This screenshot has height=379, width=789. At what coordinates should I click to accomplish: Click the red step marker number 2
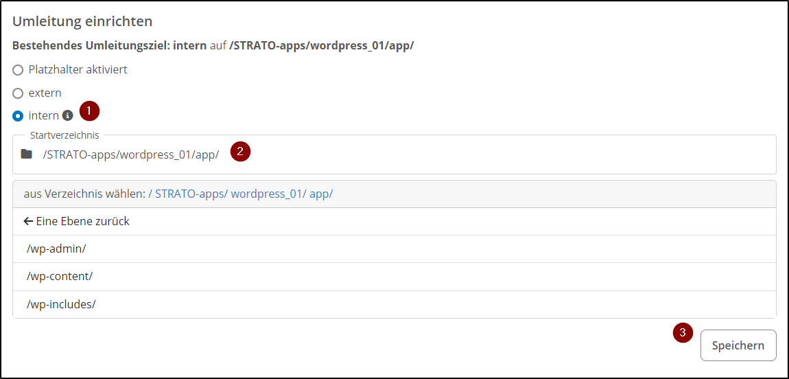pyautogui.click(x=239, y=151)
